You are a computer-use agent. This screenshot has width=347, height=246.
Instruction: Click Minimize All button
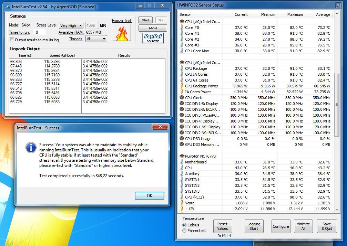[303, 226]
